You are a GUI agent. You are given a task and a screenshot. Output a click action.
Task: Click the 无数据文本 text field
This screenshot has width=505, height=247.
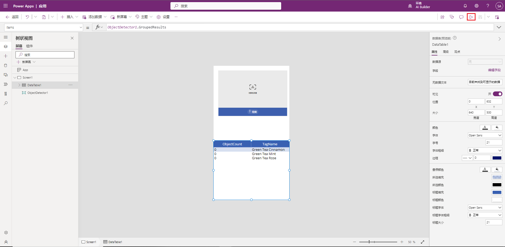pyautogui.click(x=485, y=82)
